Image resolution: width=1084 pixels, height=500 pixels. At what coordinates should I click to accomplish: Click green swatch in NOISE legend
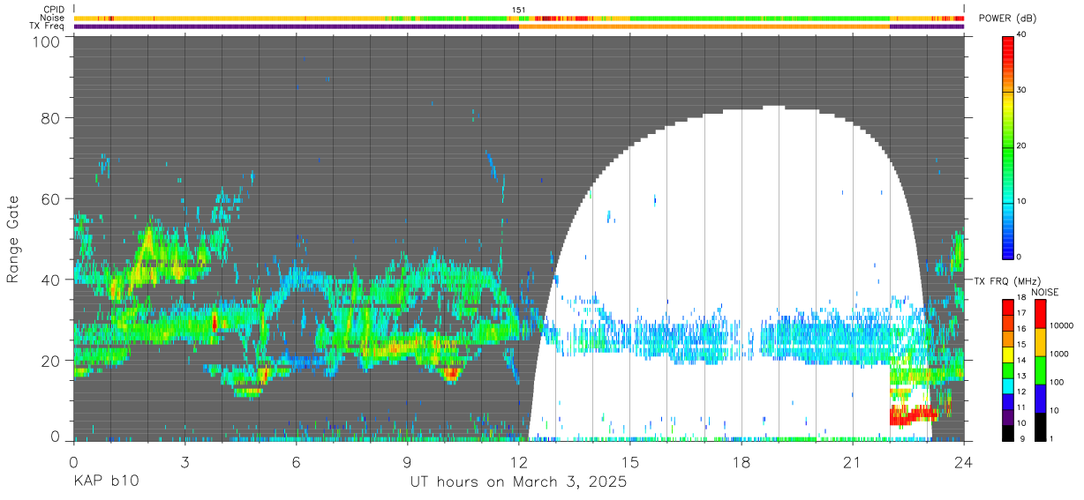(1039, 370)
